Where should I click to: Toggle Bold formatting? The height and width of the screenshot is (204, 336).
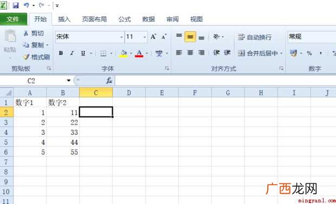(61, 53)
